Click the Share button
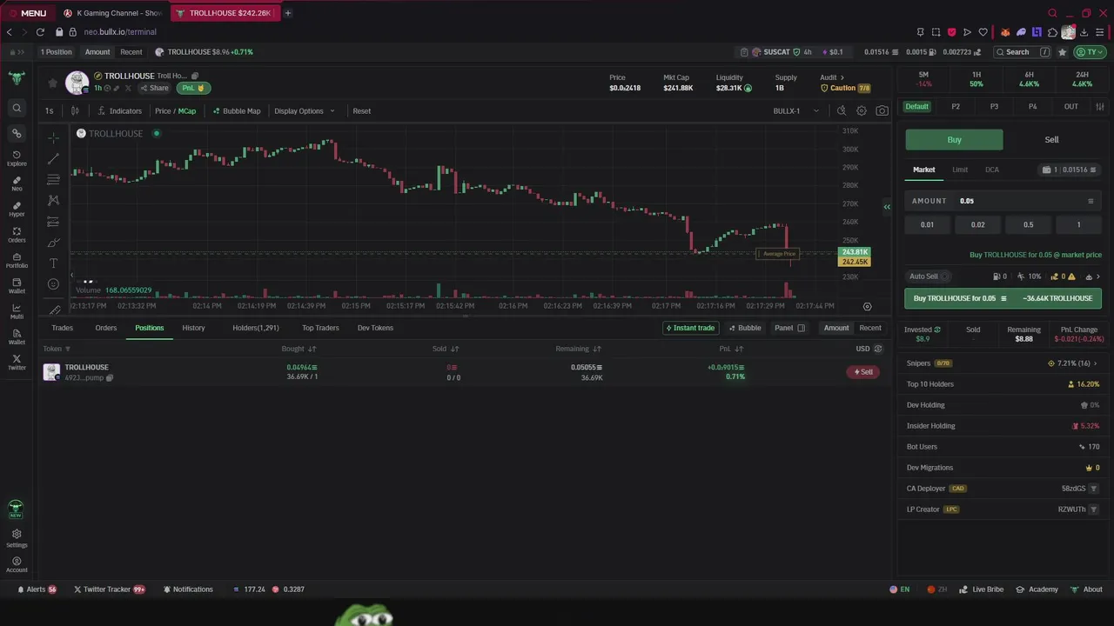The image size is (1114, 626). tap(155, 88)
